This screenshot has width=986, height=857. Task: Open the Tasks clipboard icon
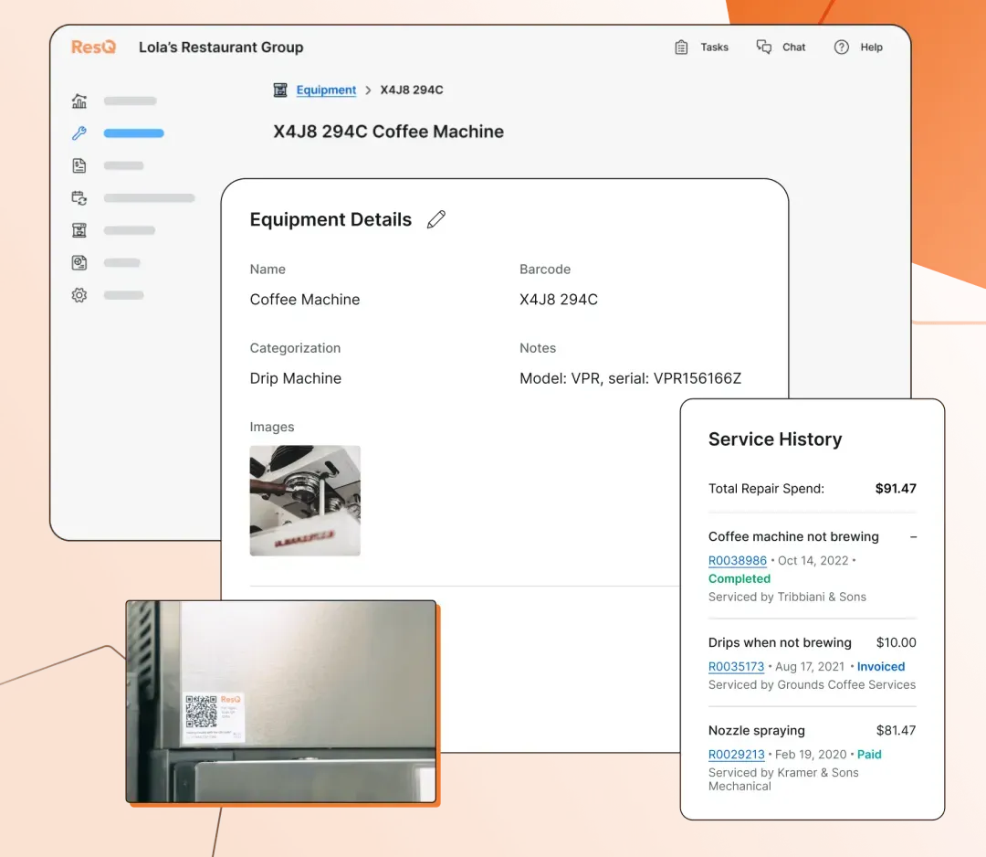[x=681, y=48]
